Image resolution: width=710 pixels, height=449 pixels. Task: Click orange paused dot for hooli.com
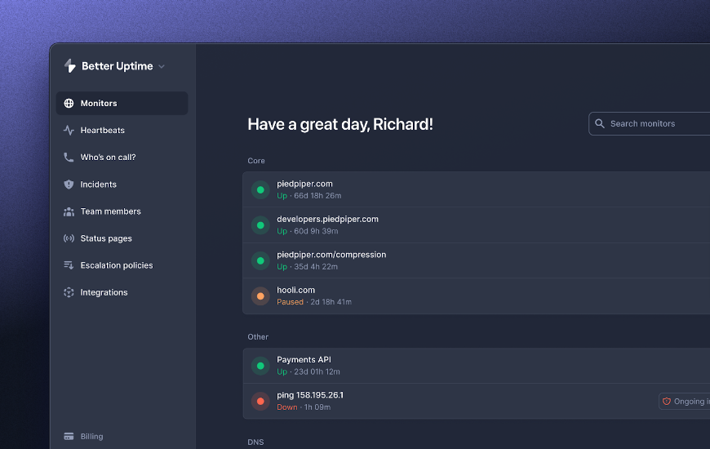(260, 296)
